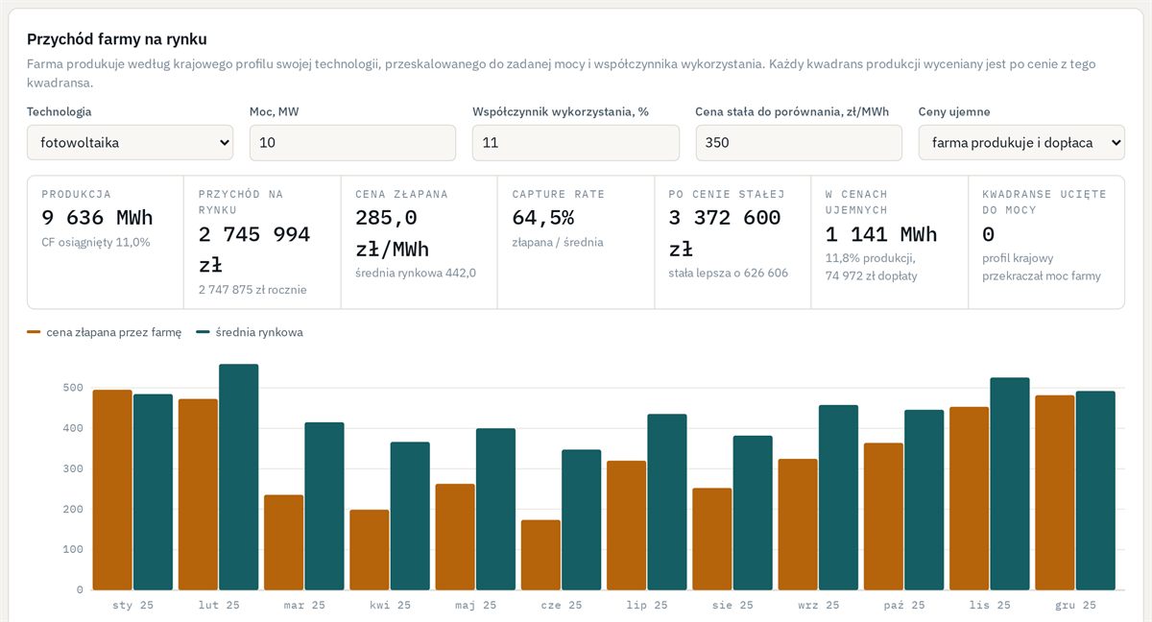Select the Przychód na rynku 2 745 994 zł card
Image resolution: width=1152 pixels, height=622 pixels.
(x=263, y=242)
